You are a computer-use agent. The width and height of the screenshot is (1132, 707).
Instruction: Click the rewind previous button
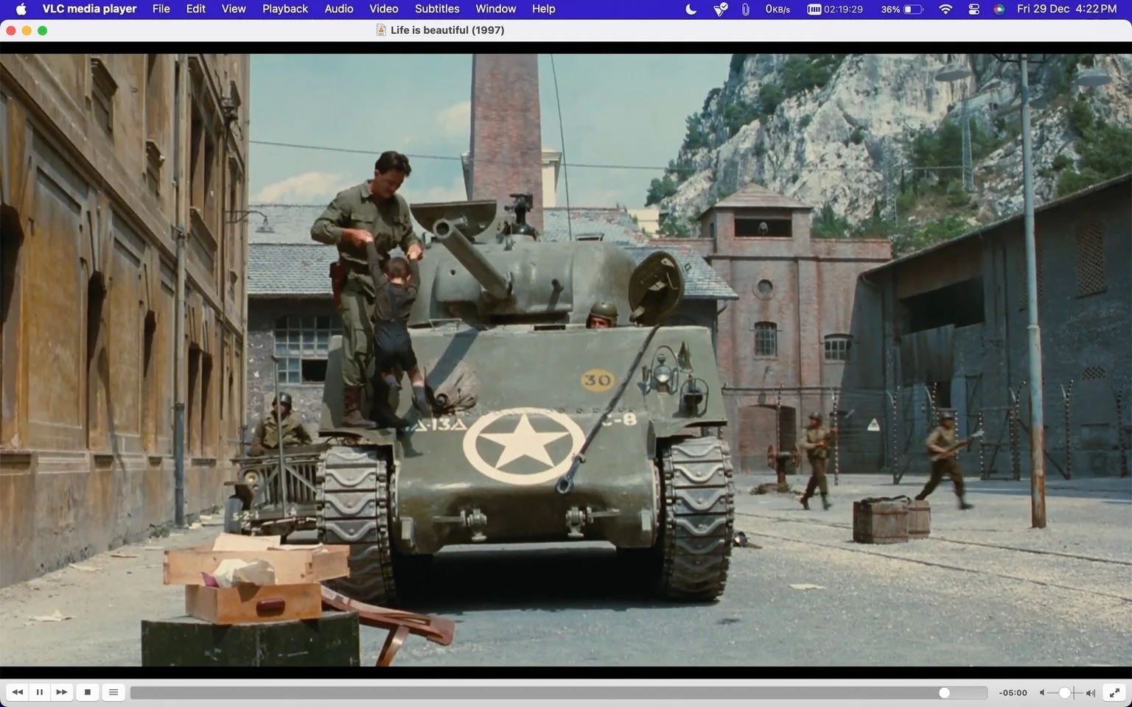[x=18, y=692]
